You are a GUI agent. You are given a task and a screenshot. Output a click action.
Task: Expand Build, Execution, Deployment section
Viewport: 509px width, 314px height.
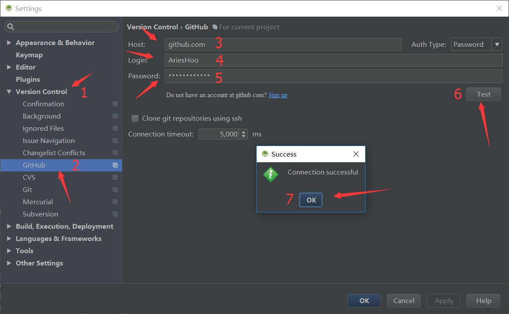(9, 227)
